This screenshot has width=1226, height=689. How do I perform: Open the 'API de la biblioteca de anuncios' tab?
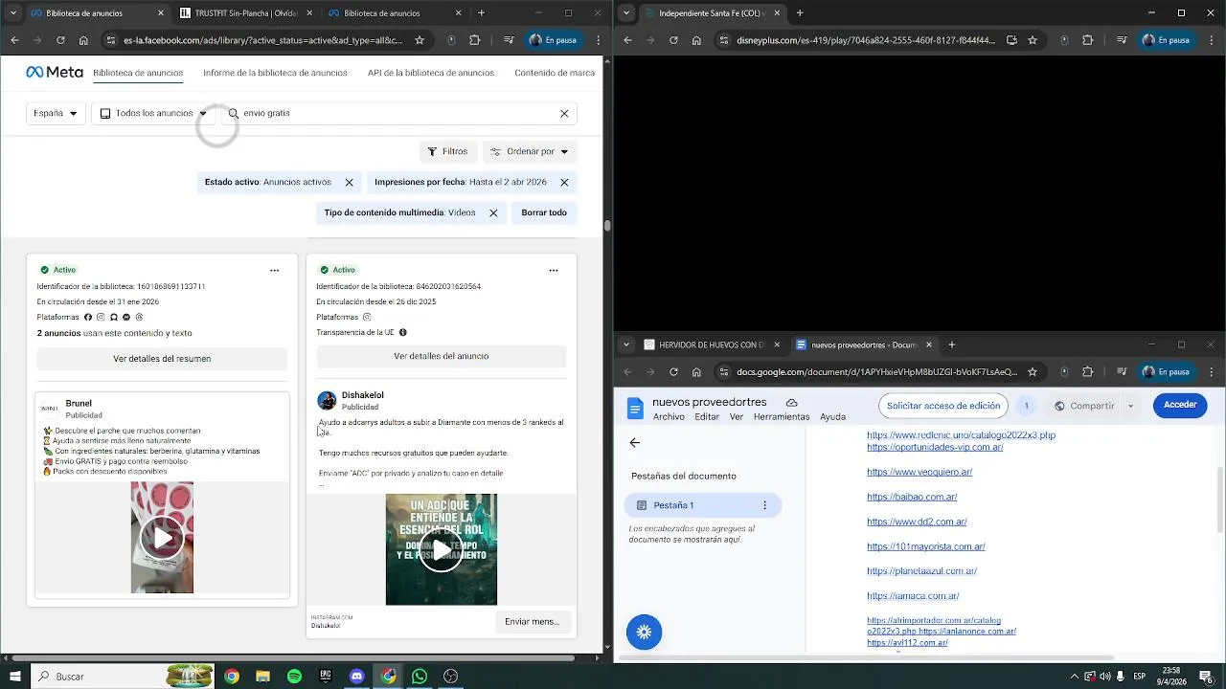[x=431, y=73]
